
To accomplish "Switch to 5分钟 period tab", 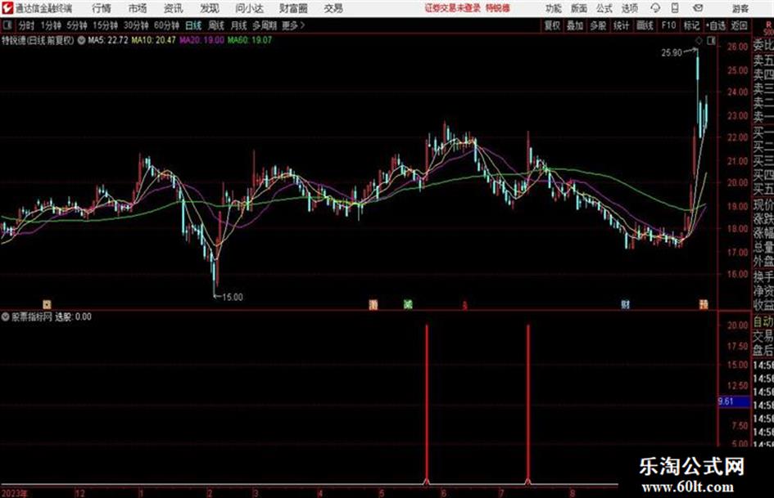I will [76, 25].
